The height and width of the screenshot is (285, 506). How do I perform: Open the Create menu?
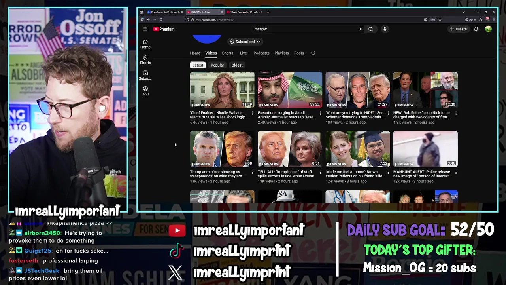[458, 29]
